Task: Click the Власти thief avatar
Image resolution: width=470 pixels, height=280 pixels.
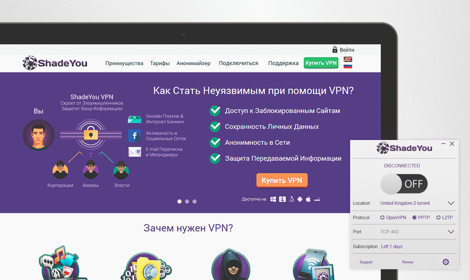Action: 121,170
